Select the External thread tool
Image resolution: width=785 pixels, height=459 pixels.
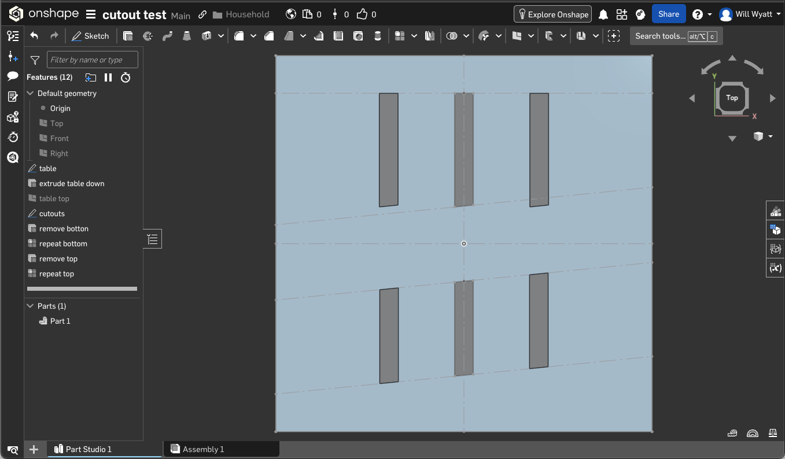(x=378, y=36)
